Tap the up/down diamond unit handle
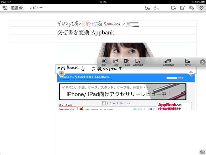Screen dimensions: 206x155 pos(191,74)
